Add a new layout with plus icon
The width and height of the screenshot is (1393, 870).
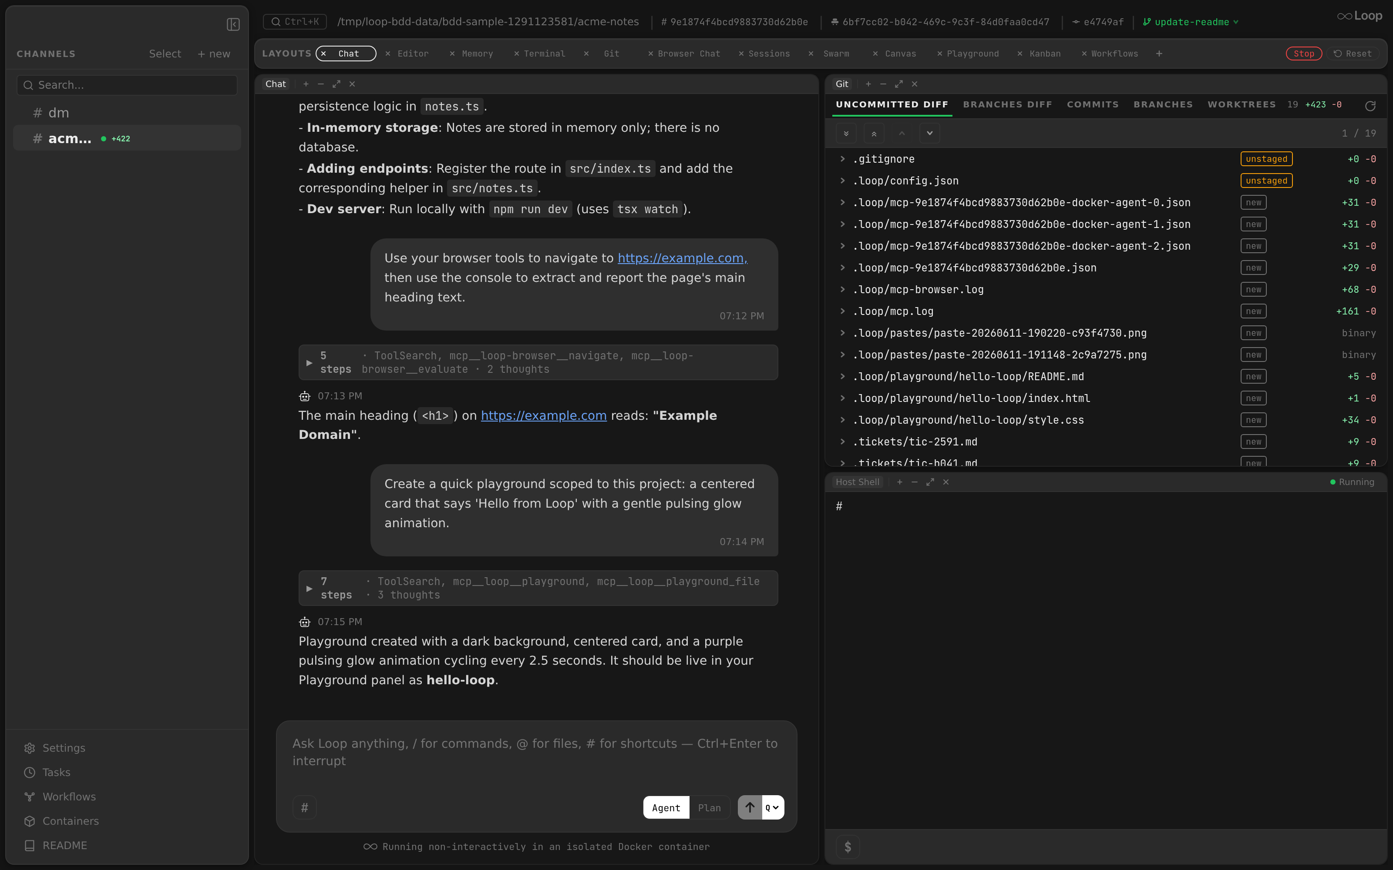click(x=1159, y=54)
